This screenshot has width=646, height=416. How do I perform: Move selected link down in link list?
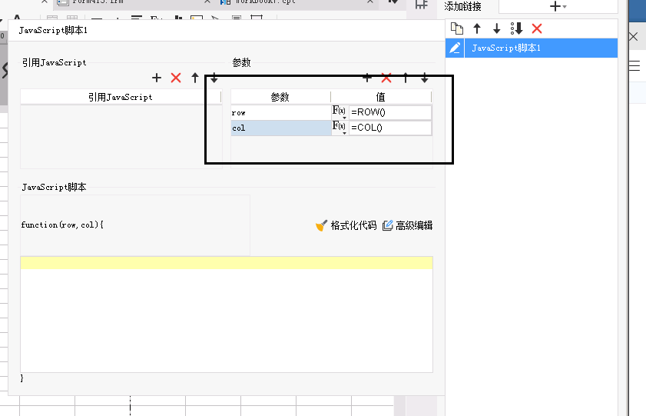click(496, 28)
